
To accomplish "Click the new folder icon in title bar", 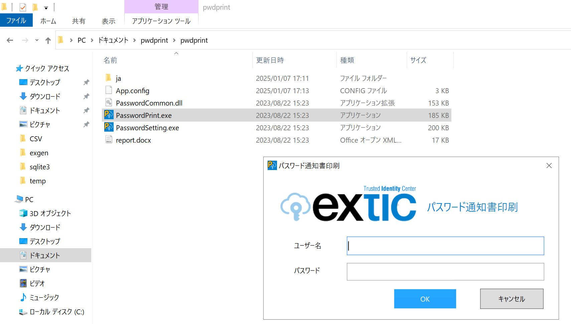I will coord(35,7).
